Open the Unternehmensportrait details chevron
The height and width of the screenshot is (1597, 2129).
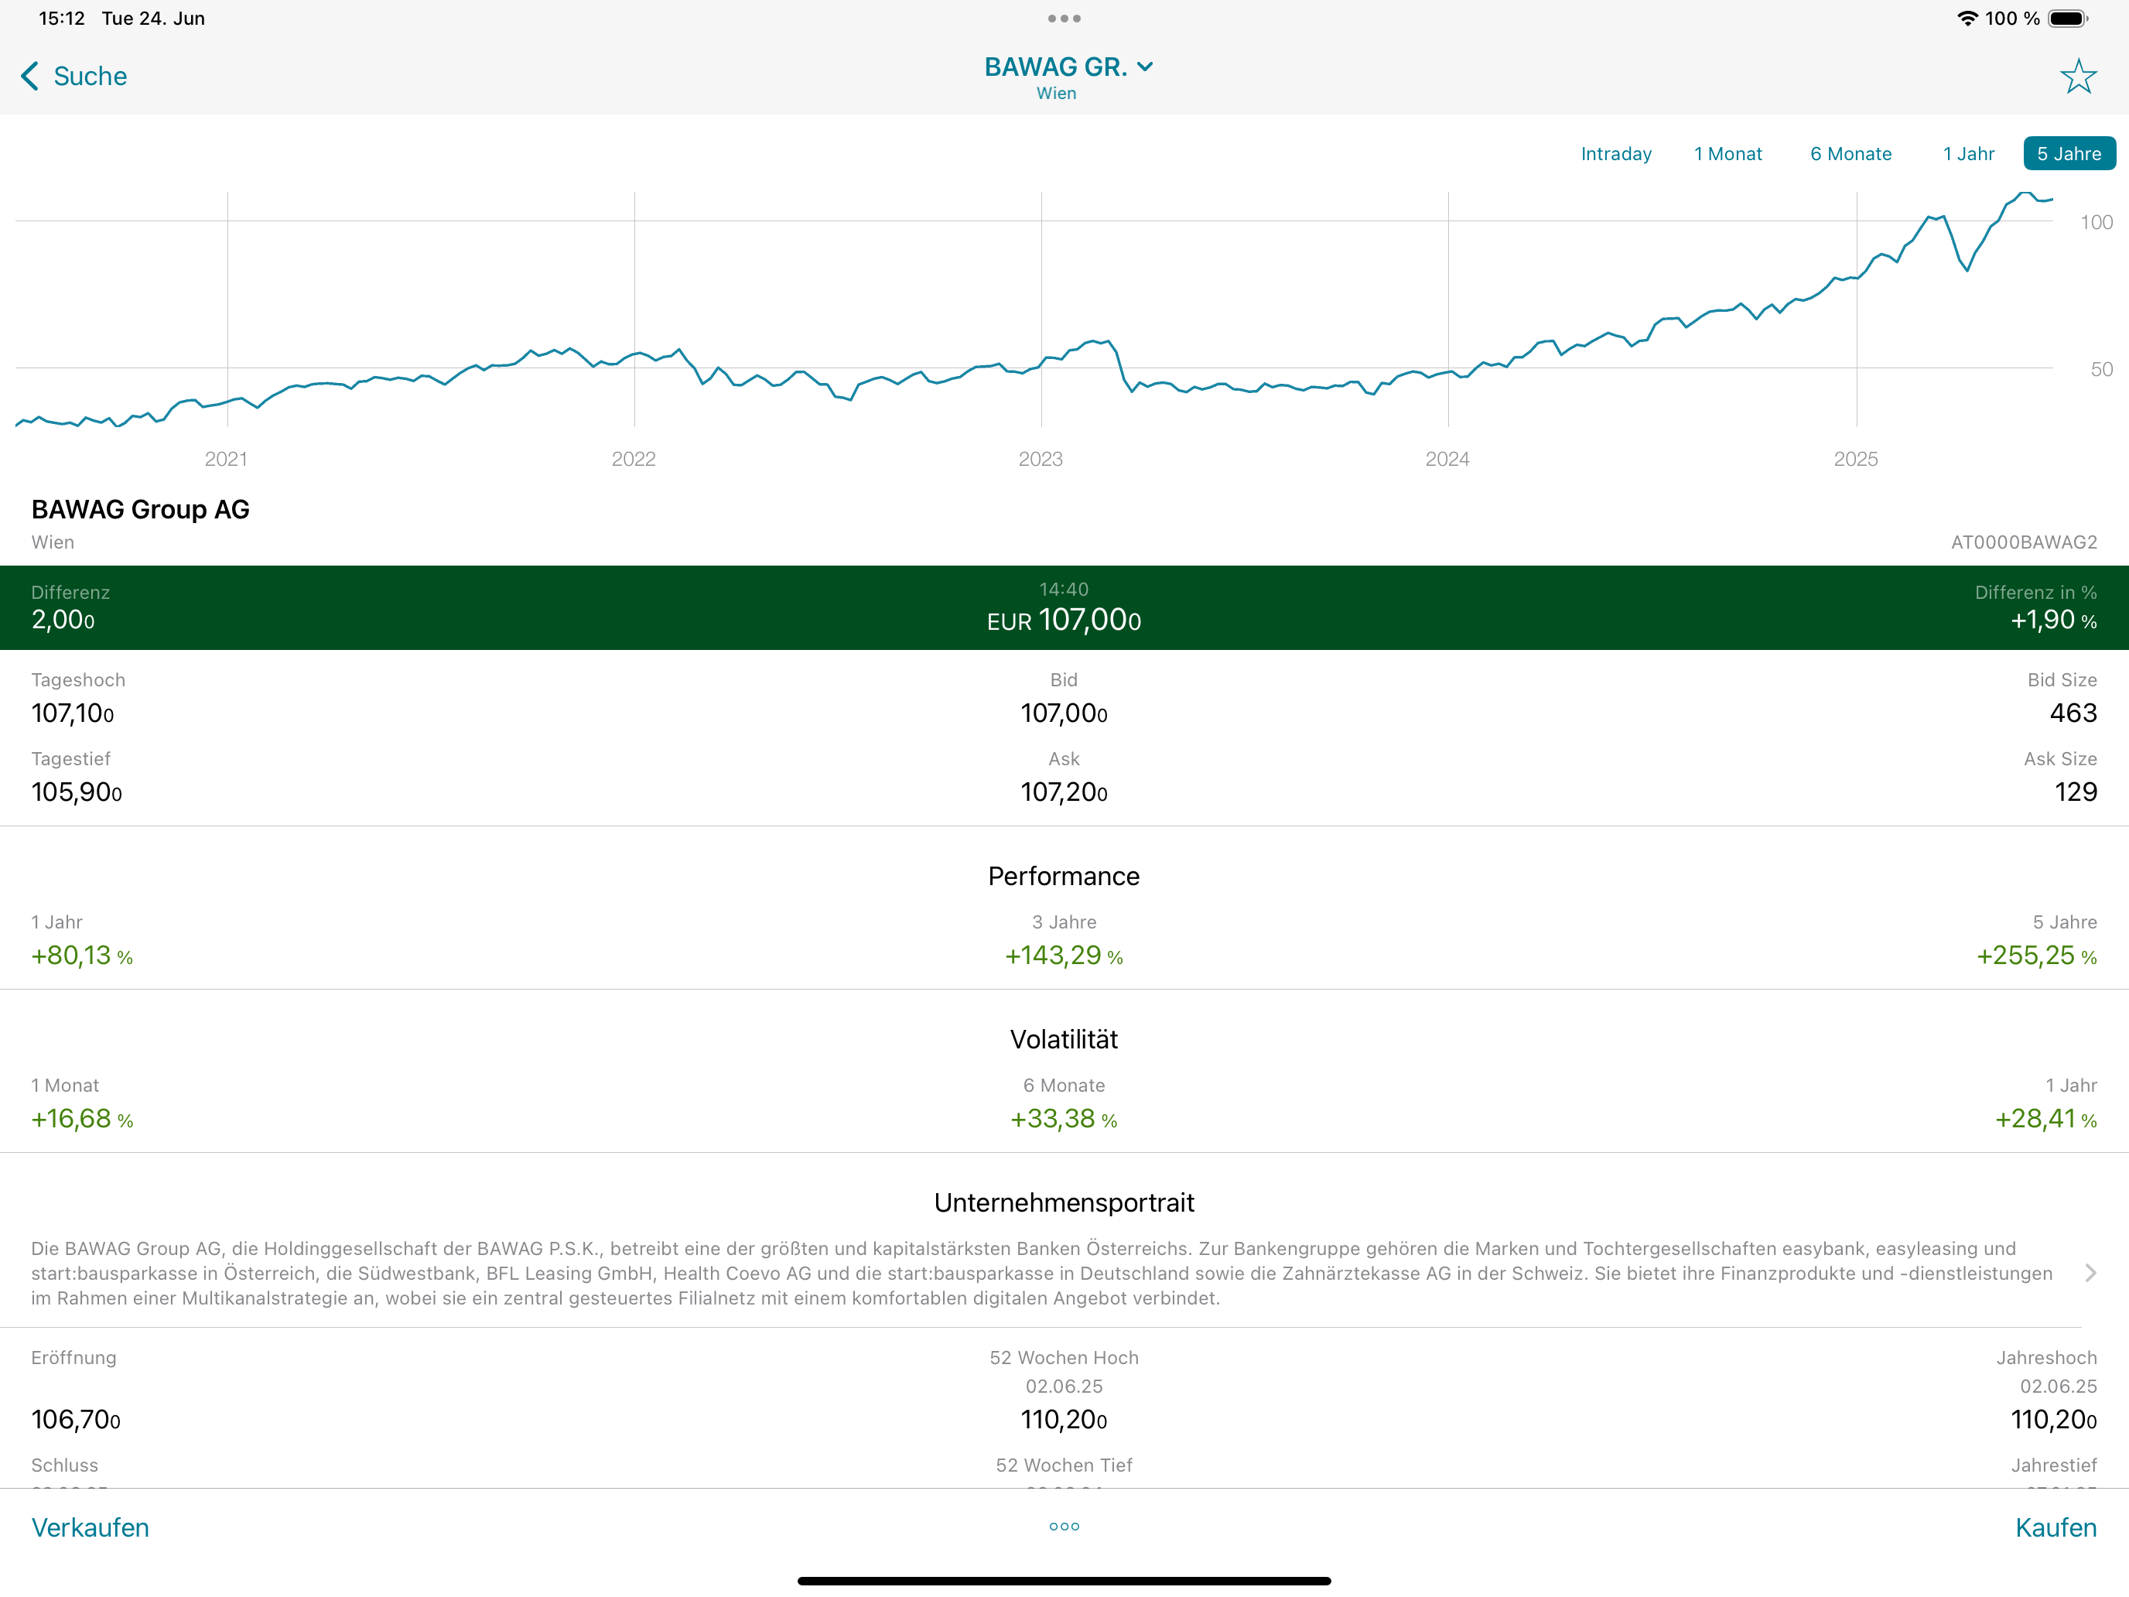coord(2090,1273)
